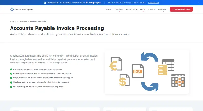The height and width of the screenshot is (111, 203).
Task: Expand the Docs menu
Action: (x=143, y=9)
